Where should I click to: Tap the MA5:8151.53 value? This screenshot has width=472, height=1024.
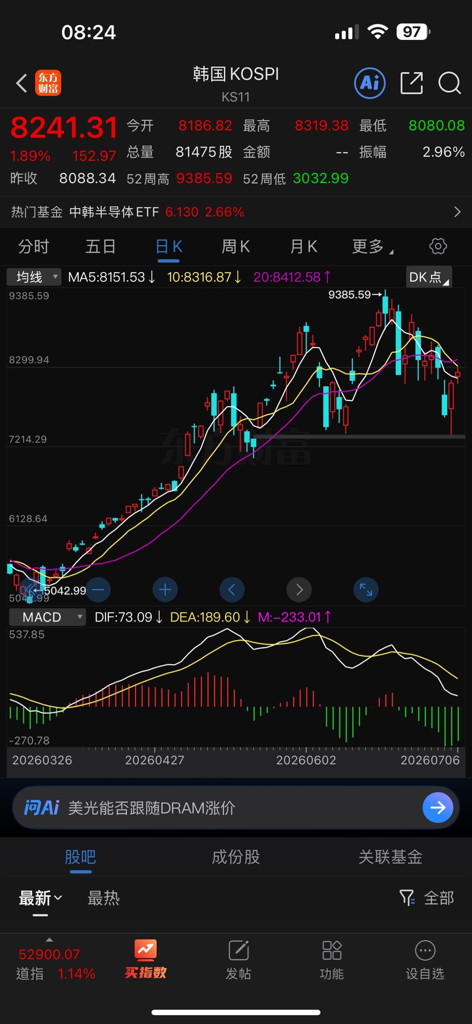click(x=112, y=277)
